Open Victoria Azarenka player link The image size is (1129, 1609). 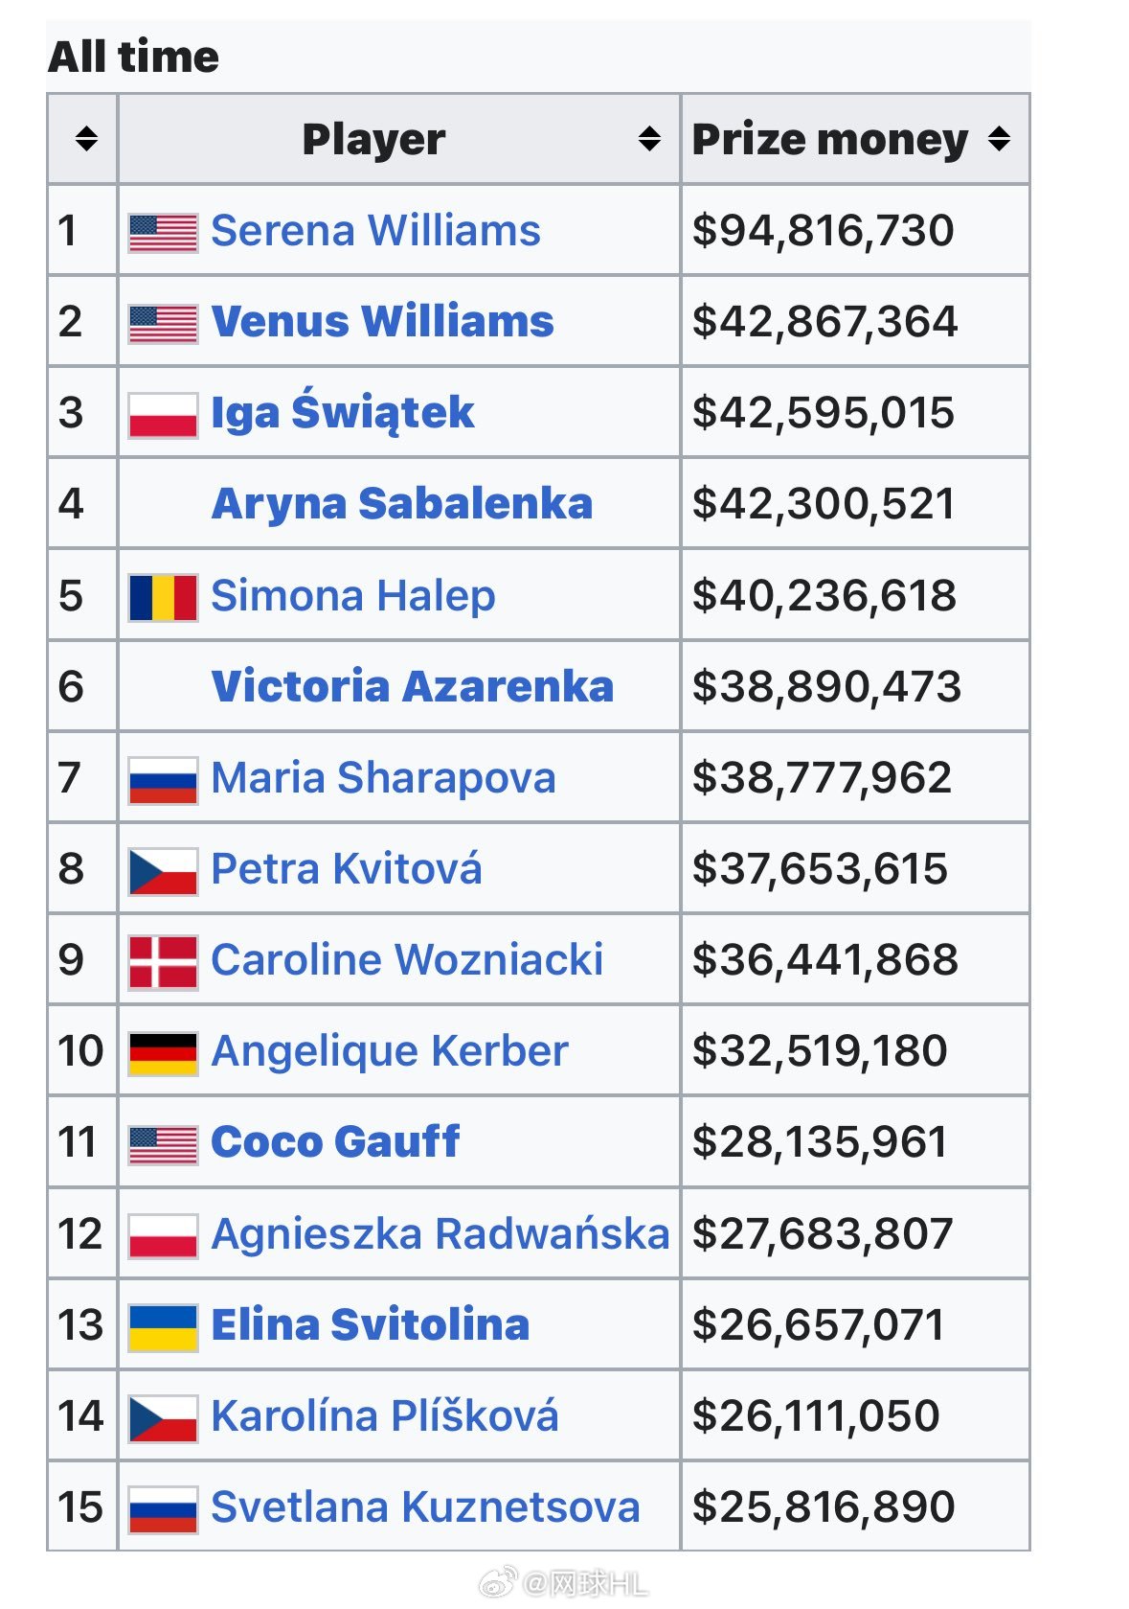[x=412, y=687]
